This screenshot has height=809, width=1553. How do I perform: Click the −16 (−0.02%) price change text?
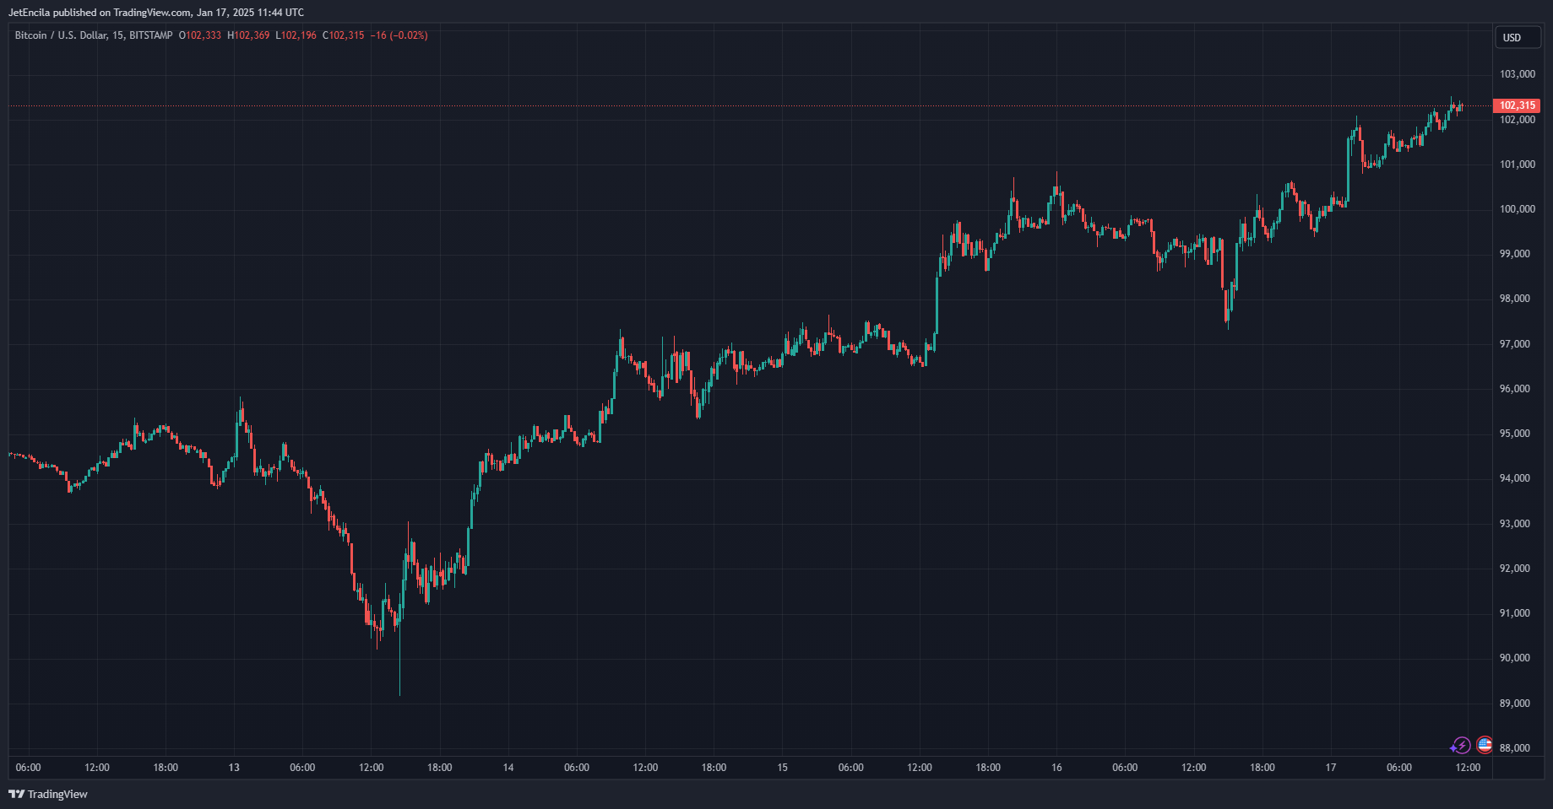pyautogui.click(x=399, y=35)
